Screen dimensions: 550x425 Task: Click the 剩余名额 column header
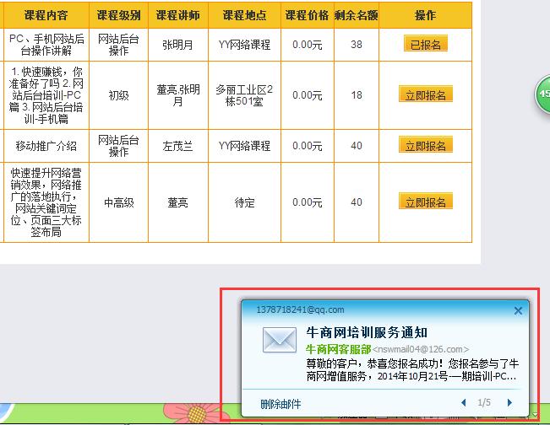click(x=356, y=15)
